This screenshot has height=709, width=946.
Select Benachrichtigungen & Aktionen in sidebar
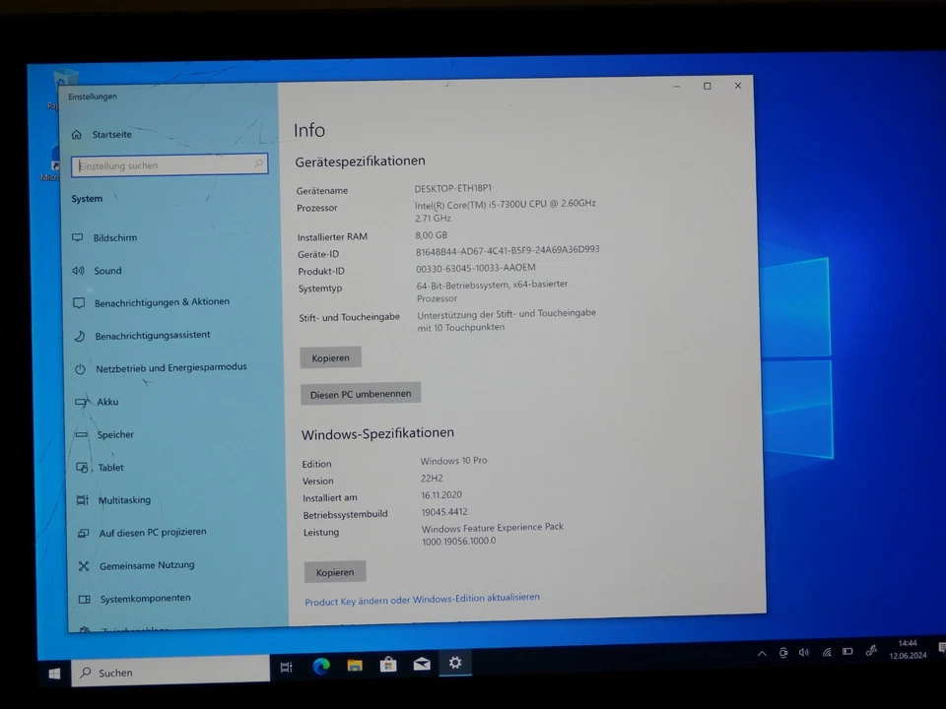162,301
